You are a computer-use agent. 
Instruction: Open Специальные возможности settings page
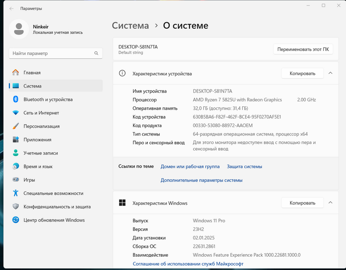[x=53, y=193]
